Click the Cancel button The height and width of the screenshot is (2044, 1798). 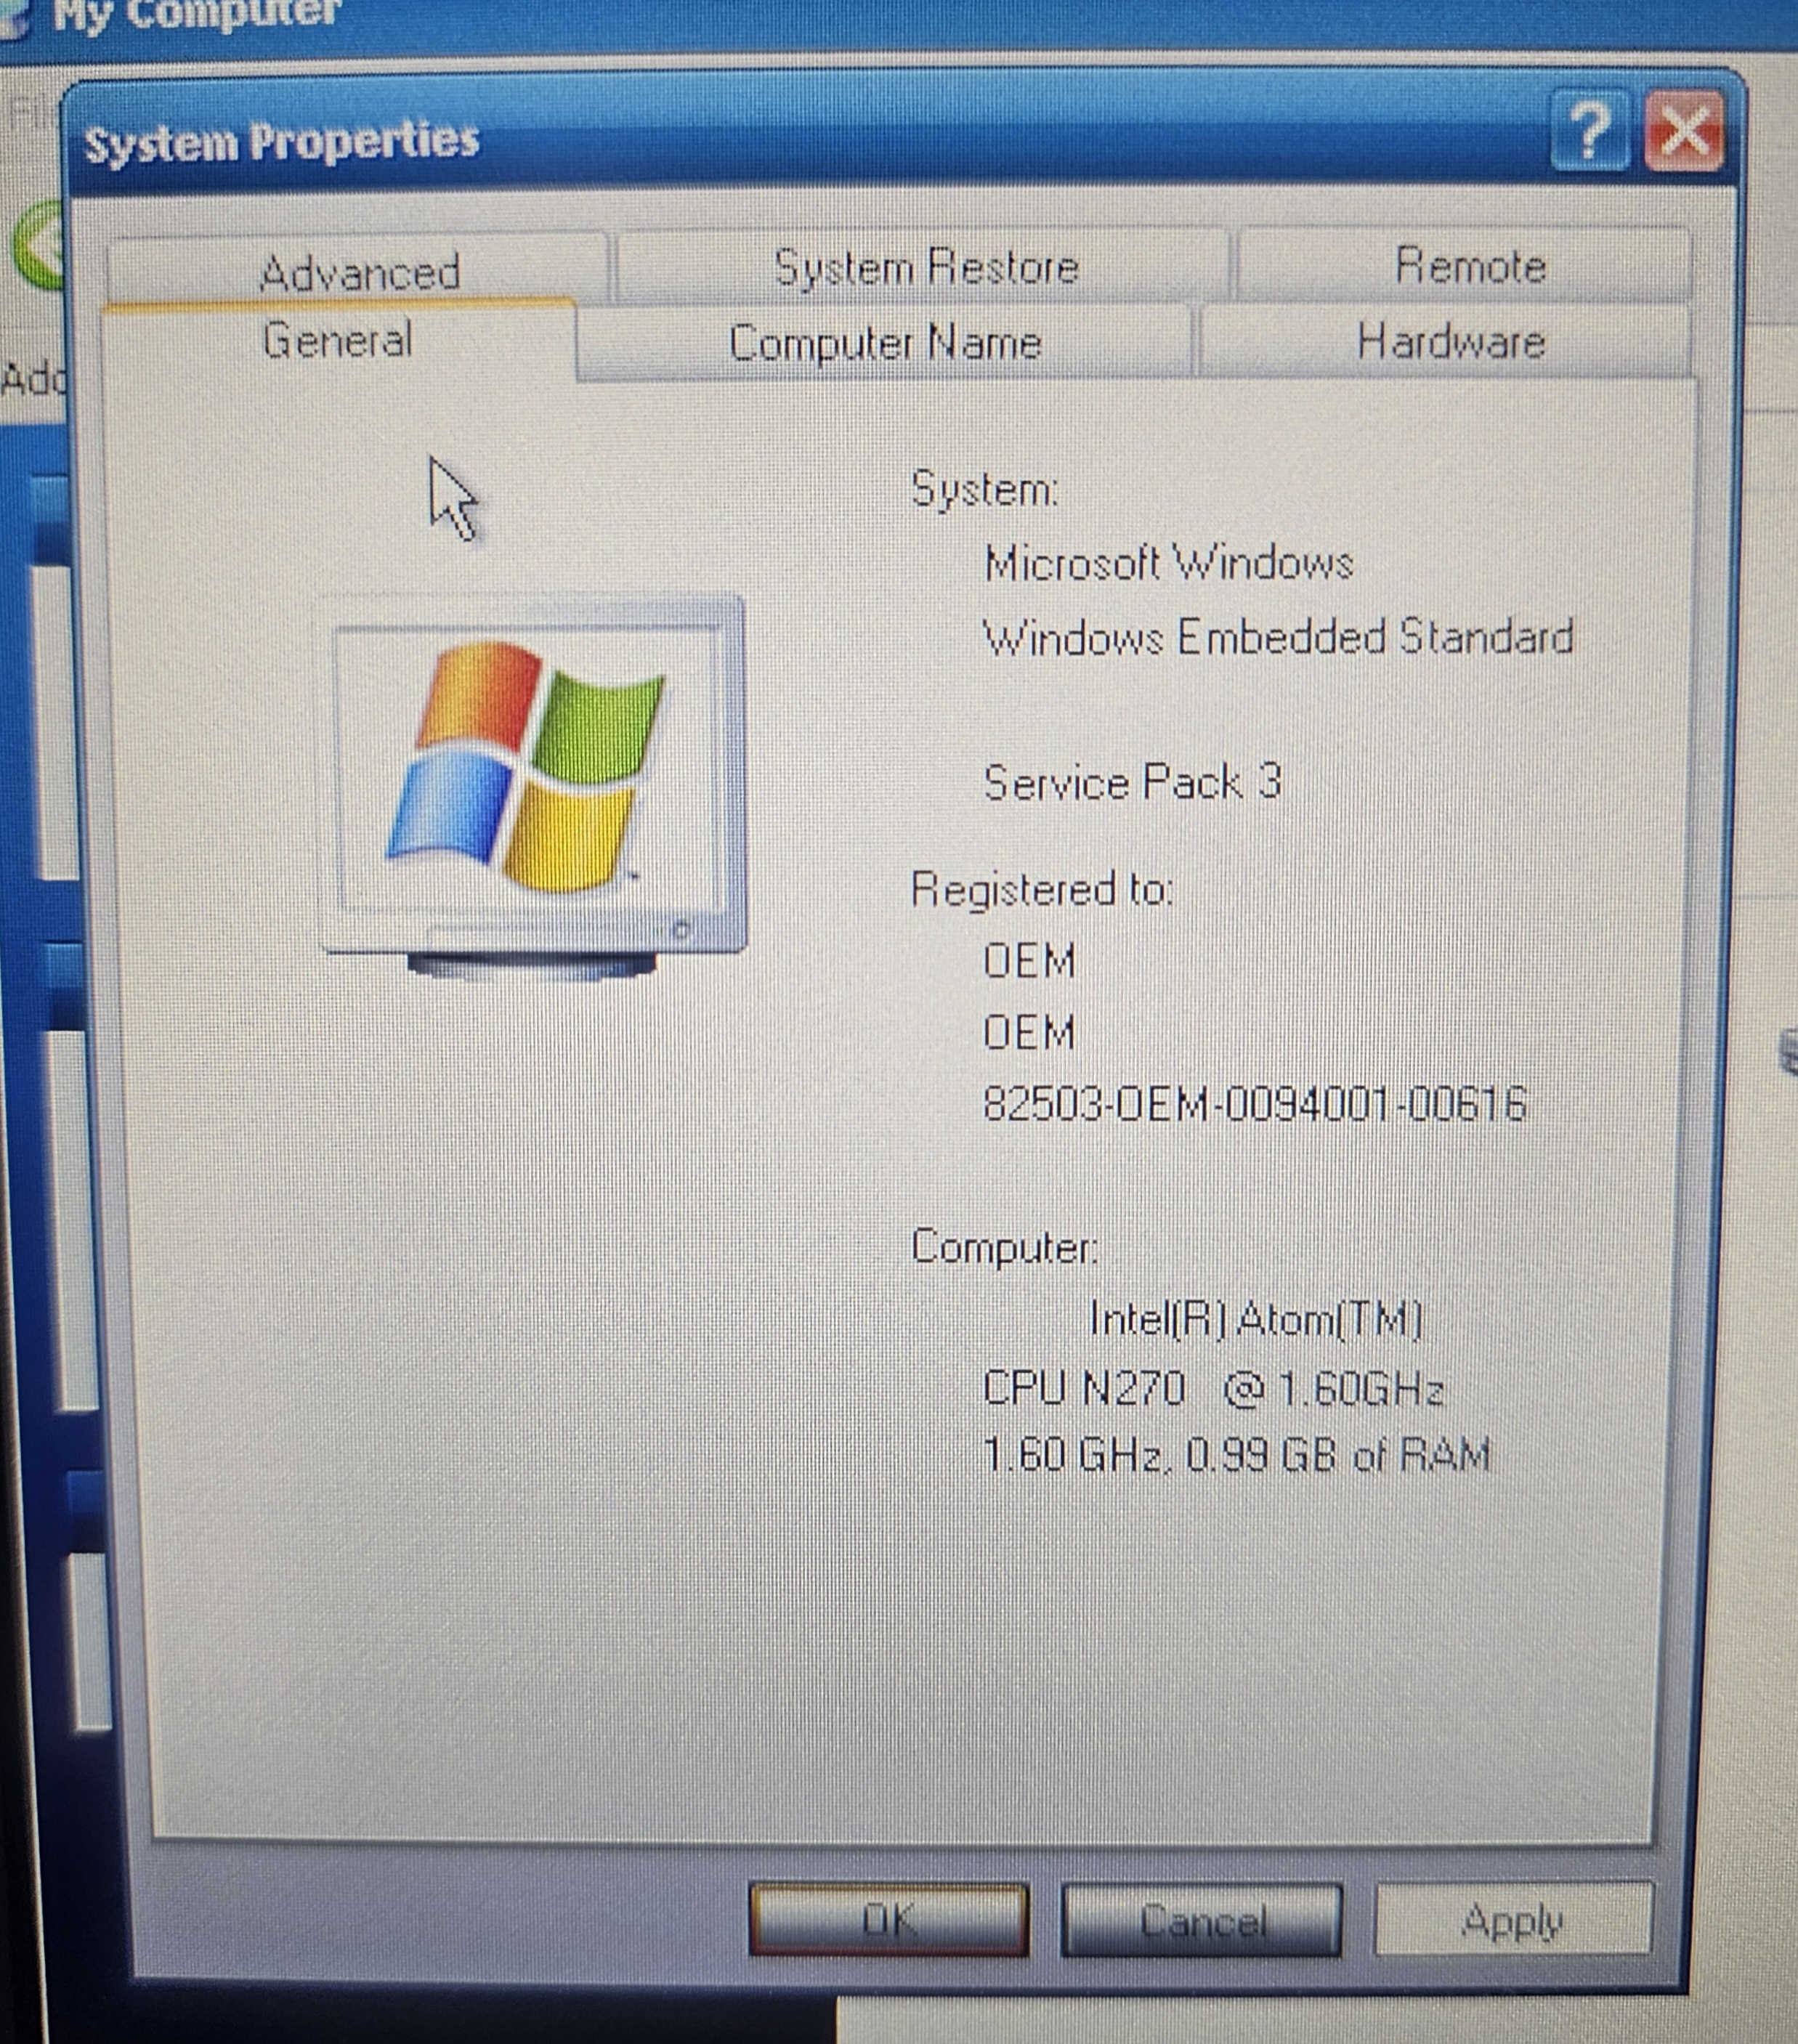pos(1202,1920)
